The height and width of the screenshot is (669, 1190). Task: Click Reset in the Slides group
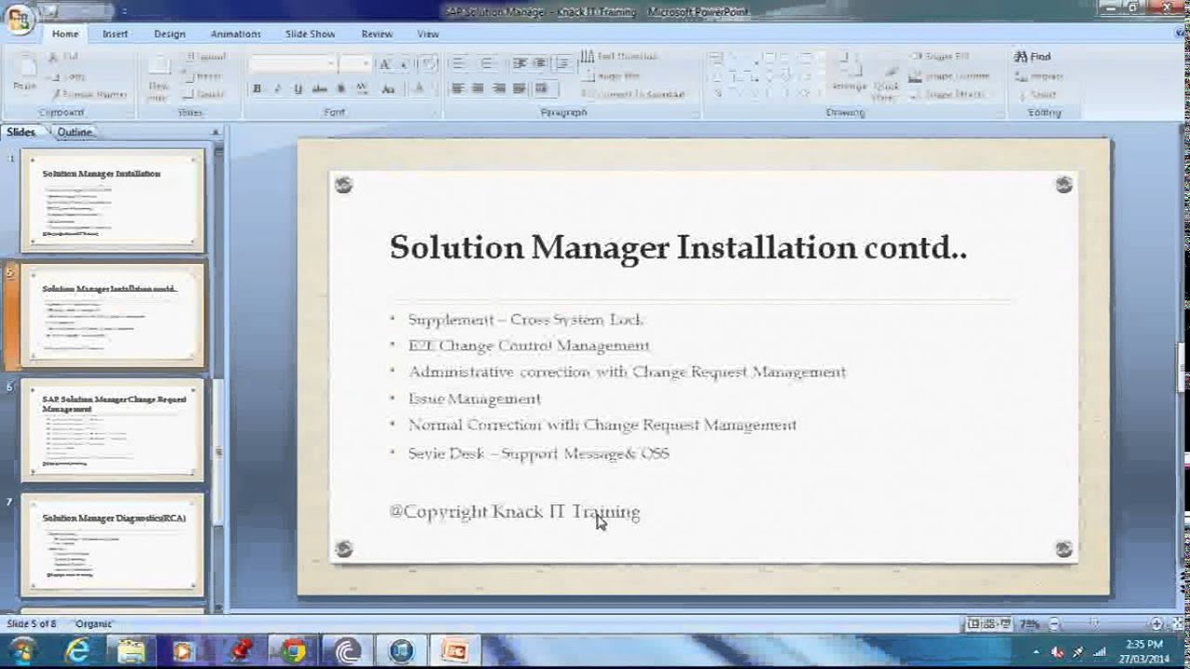pyautogui.click(x=203, y=76)
